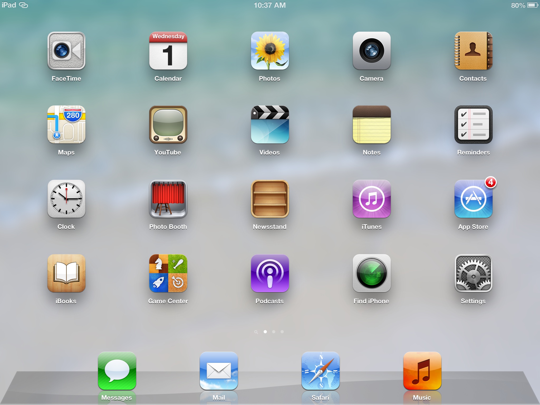Viewport: 540px width, 405px height.
Task: Open the FaceTime app
Action: pos(66,51)
